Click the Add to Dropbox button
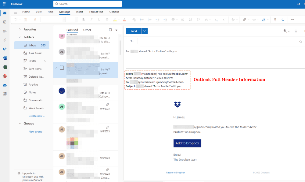This screenshot has height=182, width=305. point(187,143)
